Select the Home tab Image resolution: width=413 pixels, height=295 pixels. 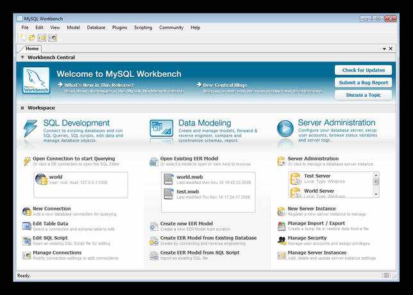click(x=32, y=49)
